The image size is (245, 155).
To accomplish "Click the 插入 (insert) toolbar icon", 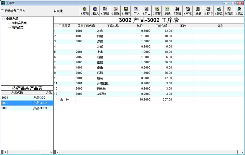I will coord(95,11).
